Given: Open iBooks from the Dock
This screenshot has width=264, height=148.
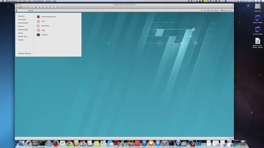Looking at the screenshot, I should pos(151,143).
